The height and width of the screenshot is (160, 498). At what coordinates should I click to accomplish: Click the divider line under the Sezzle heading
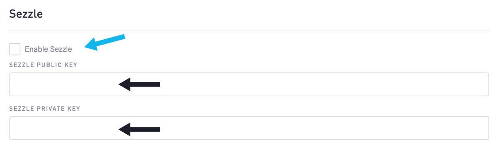point(249,31)
